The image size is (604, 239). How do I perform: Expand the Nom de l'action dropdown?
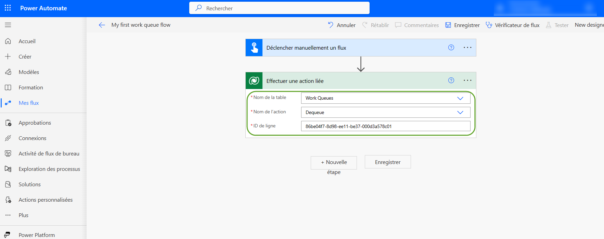pyautogui.click(x=460, y=112)
